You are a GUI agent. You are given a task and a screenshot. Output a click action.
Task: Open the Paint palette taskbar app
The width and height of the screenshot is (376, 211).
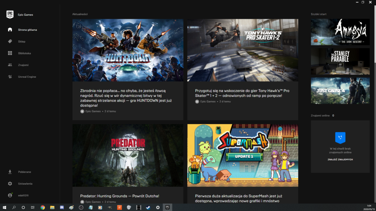(x=71, y=207)
